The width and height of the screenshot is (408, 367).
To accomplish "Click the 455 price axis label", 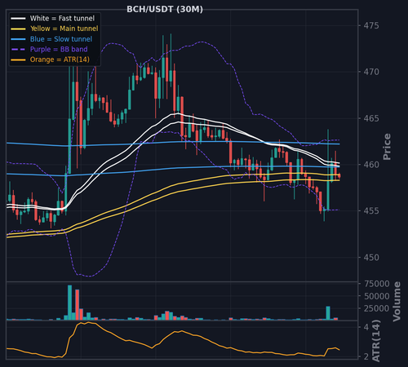I will (x=371, y=211).
